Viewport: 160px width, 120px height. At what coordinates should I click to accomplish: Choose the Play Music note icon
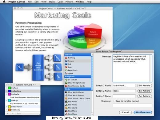click(66, 105)
